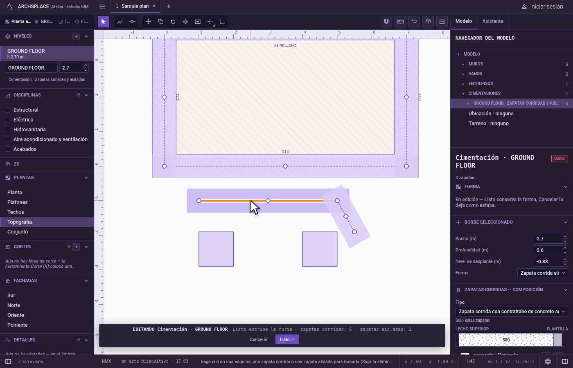The image size is (573, 368).
Task: Select the fillet corner tool
Action: pos(222,22)
